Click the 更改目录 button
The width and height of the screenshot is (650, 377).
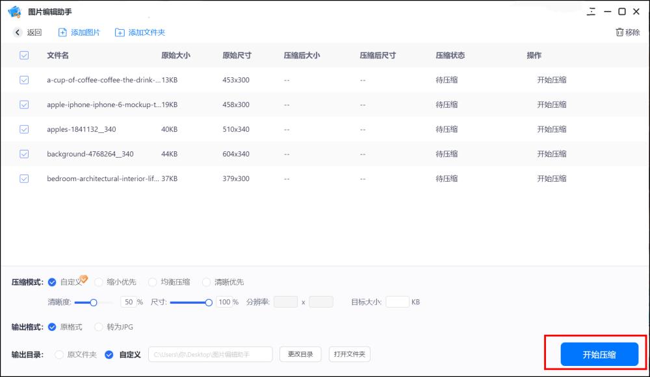coord(300,354)
